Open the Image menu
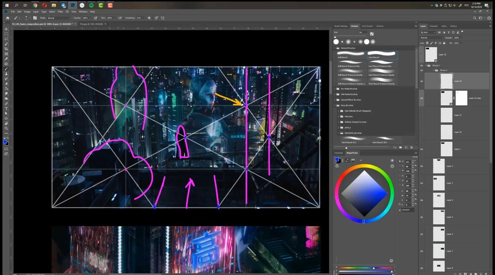495x275 pixels. click(x=27, y=12)
